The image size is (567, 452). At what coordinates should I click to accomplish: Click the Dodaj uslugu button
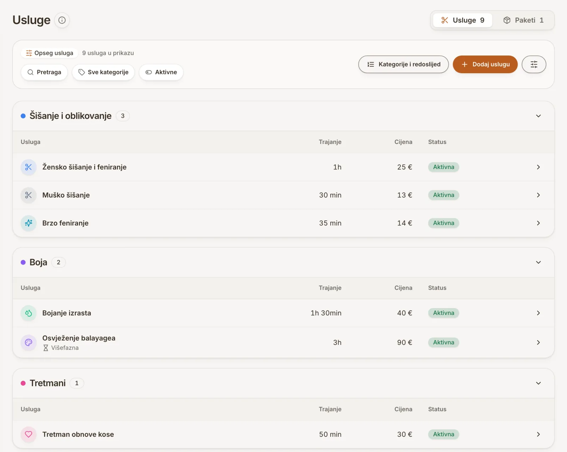pos(485,64)
